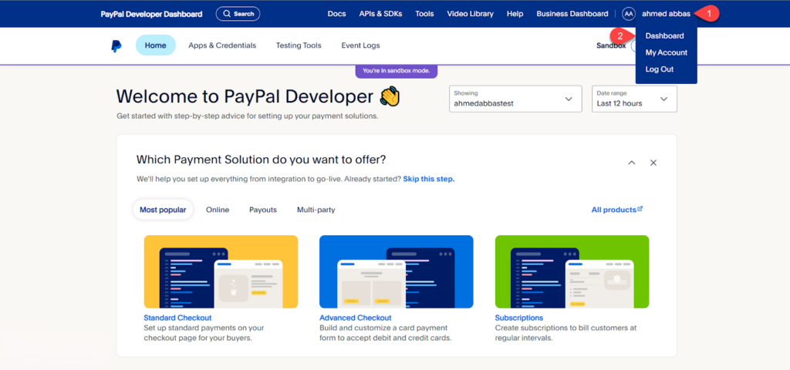This screenshot has width=790, height=370.
Task: Click the AA user avatar icon
Action: (x=628, y=14)
